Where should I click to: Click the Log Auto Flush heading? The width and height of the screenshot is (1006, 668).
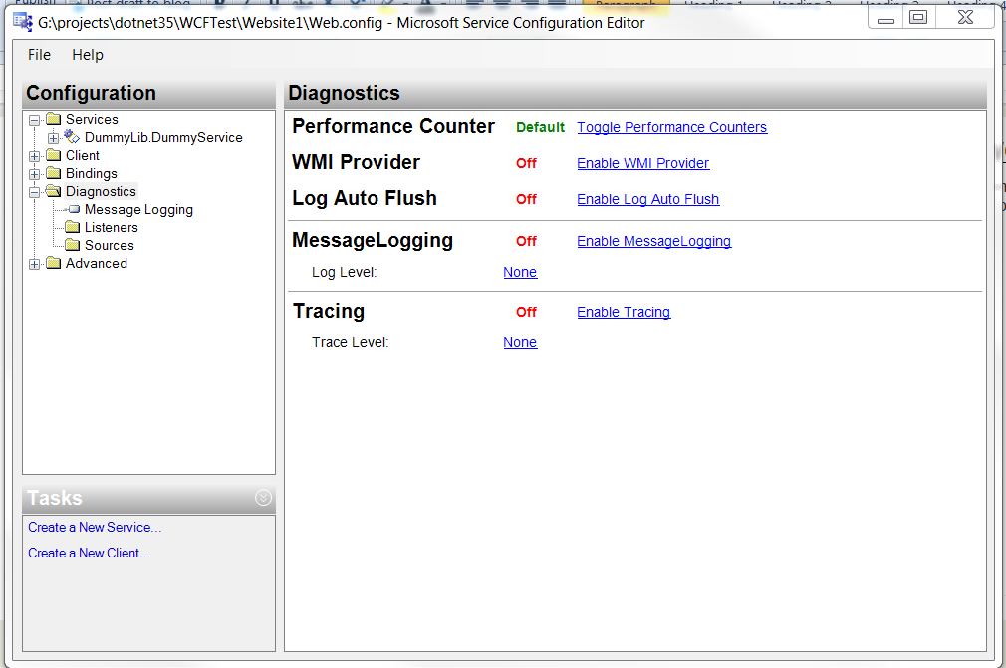coord(365,199)
